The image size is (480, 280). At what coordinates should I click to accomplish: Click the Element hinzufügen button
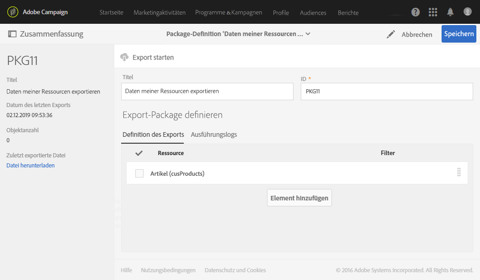pyautogui.click(x=299, y=198)
